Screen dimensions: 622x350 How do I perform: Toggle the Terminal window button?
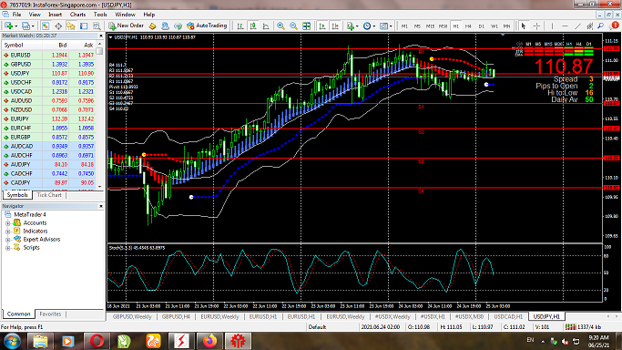coord(84,26)
